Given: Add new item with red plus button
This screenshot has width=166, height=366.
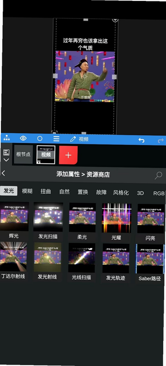Looking at the screenshot, I should click(x=68, y=155).
